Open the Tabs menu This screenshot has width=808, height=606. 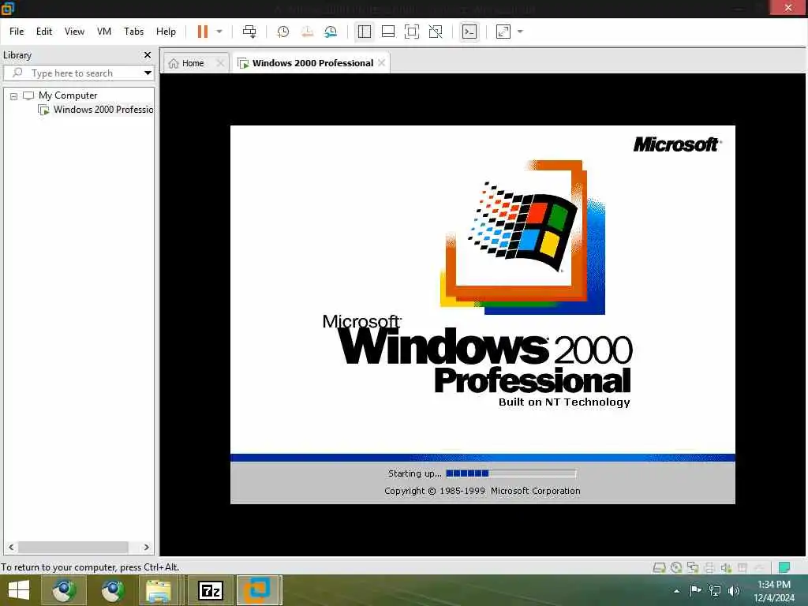point(133,32)
